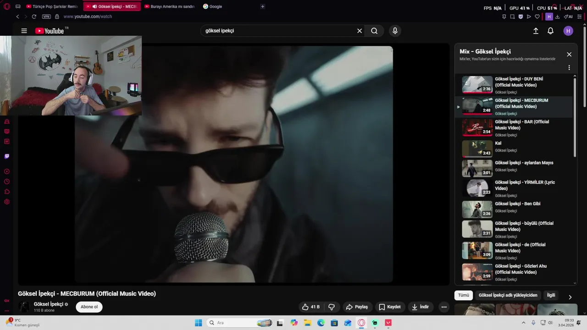Viewport: 587px width, 330px height.
Task: Close the Mix playlist panel
Action: point(569,54)
